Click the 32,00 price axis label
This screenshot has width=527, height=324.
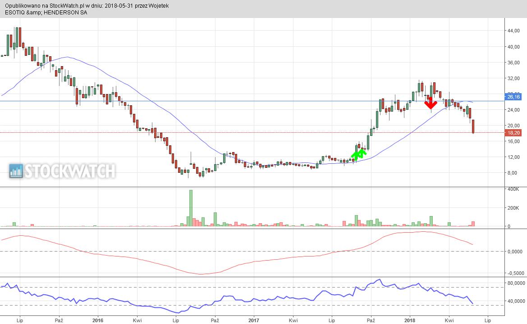click(513, 78)
